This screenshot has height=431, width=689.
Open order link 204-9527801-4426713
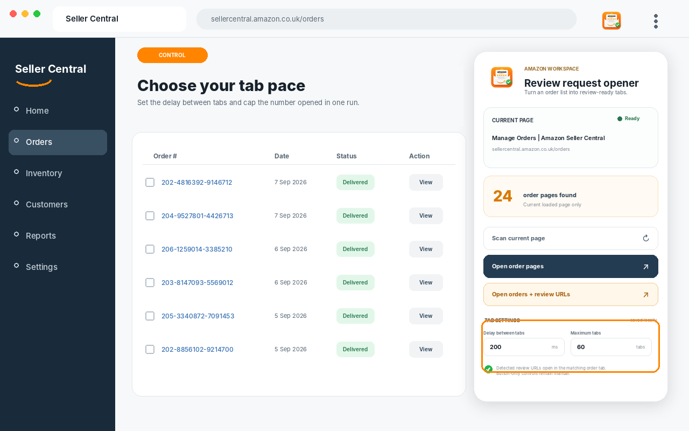point(198,216)
